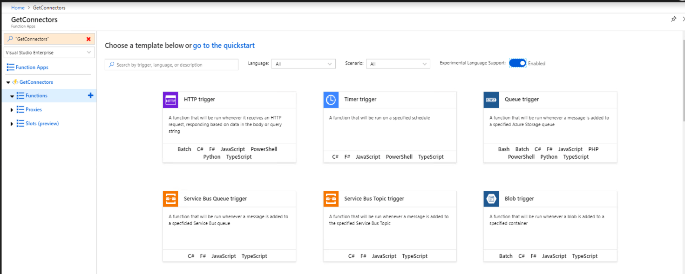Screen dimensions: 685x274
Task: Clear the "GetConnectors" search filter with red X
Action: click(88, 39)
